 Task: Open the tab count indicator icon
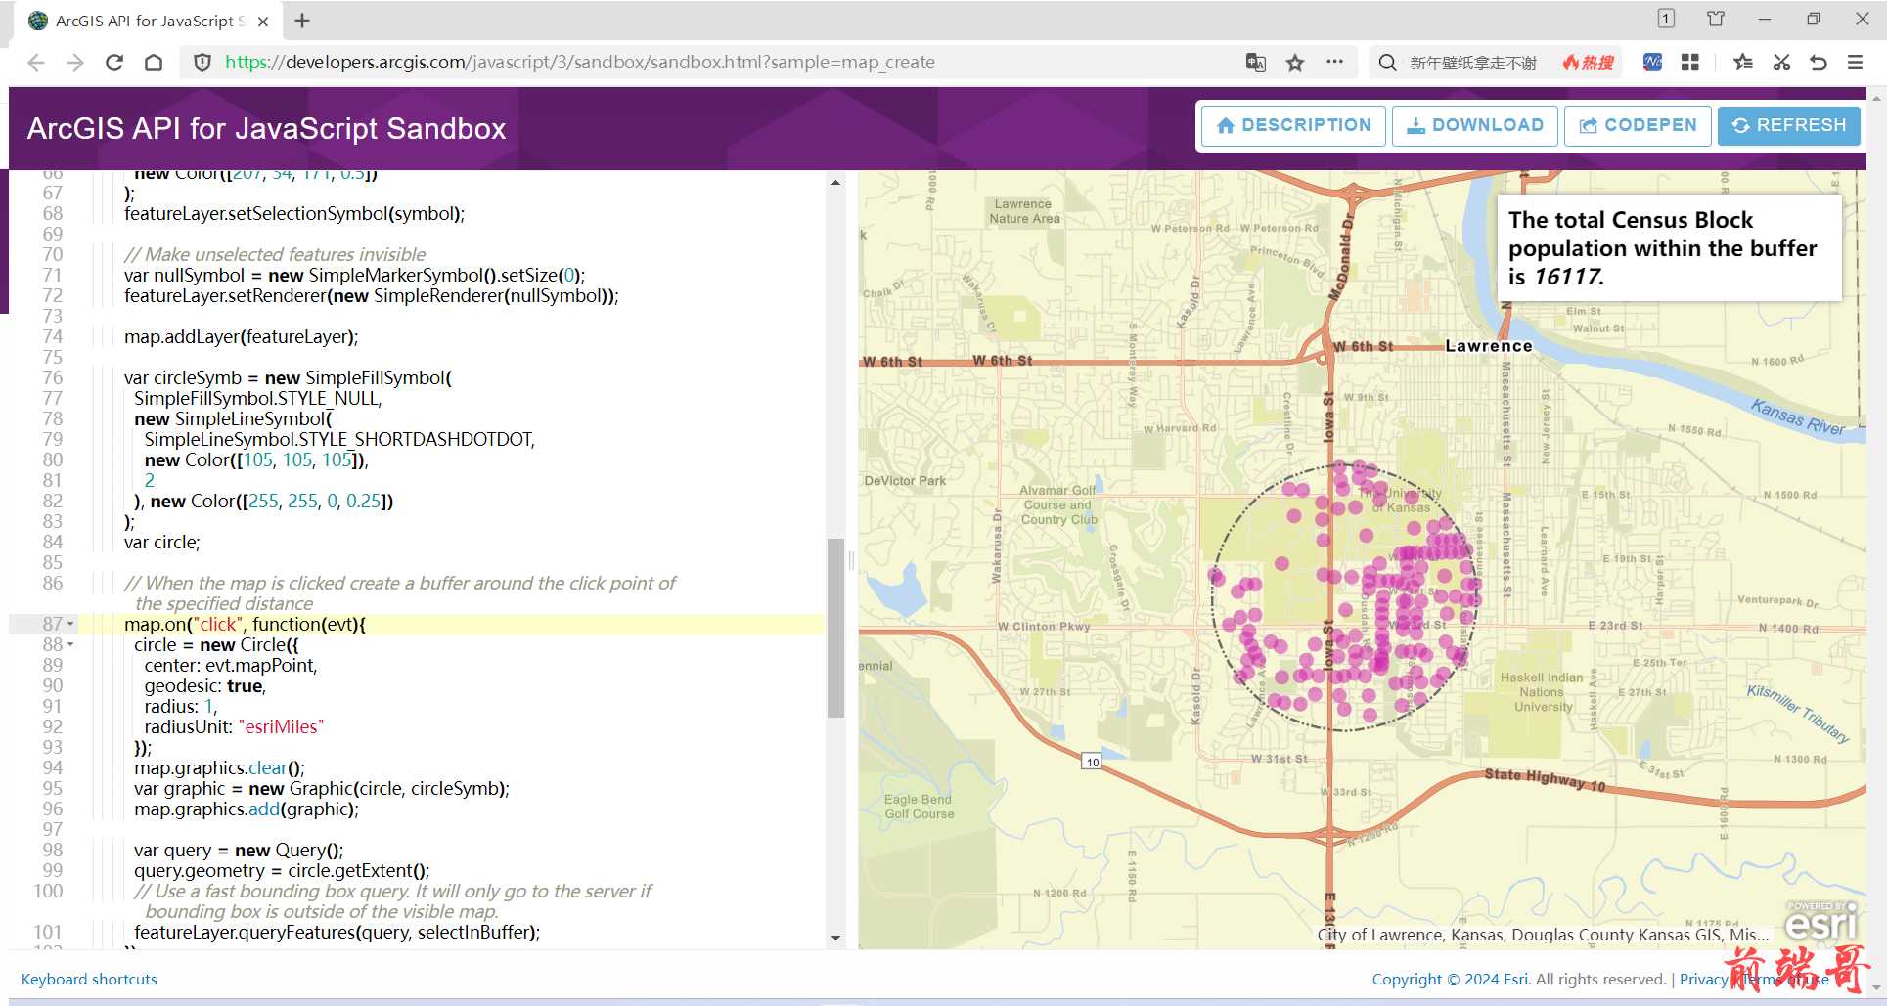click(x=1666, y=19)
